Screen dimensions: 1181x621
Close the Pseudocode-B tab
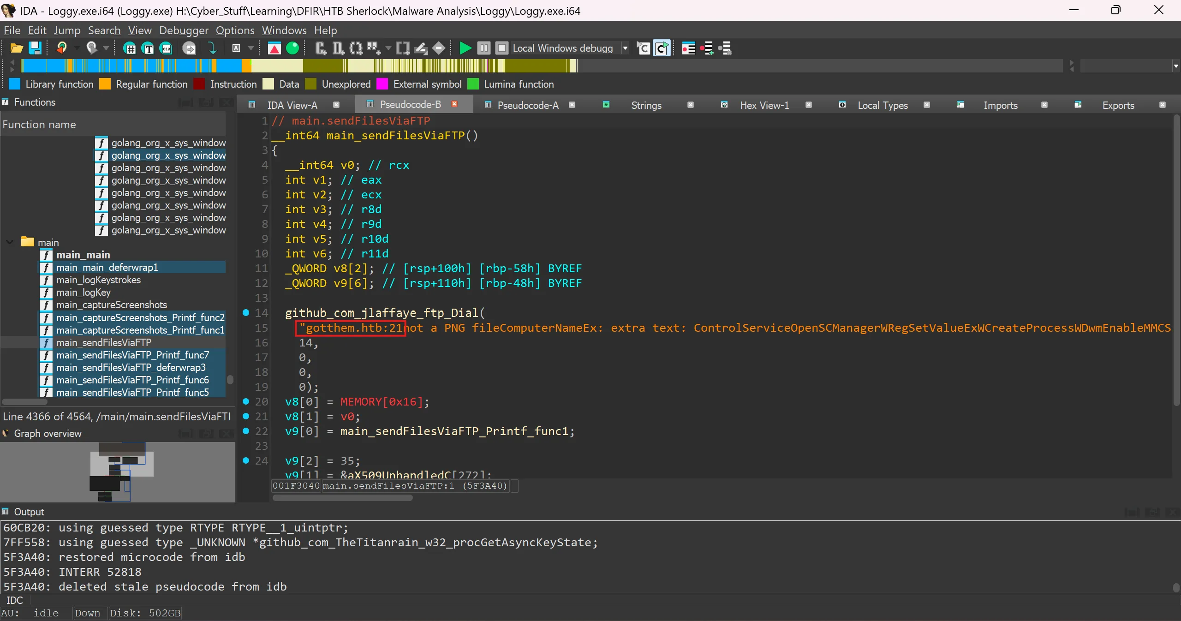point(454,104)
